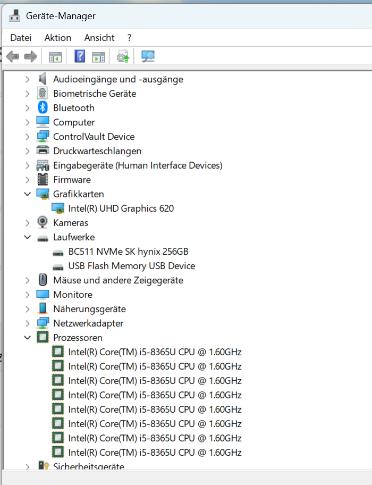372x485 pixels.
Task: Select the Prozessoren label
Action: (78, 338)
